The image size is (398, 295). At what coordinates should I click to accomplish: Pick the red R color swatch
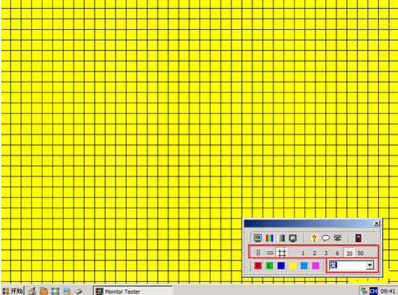[x=257, y=266]
